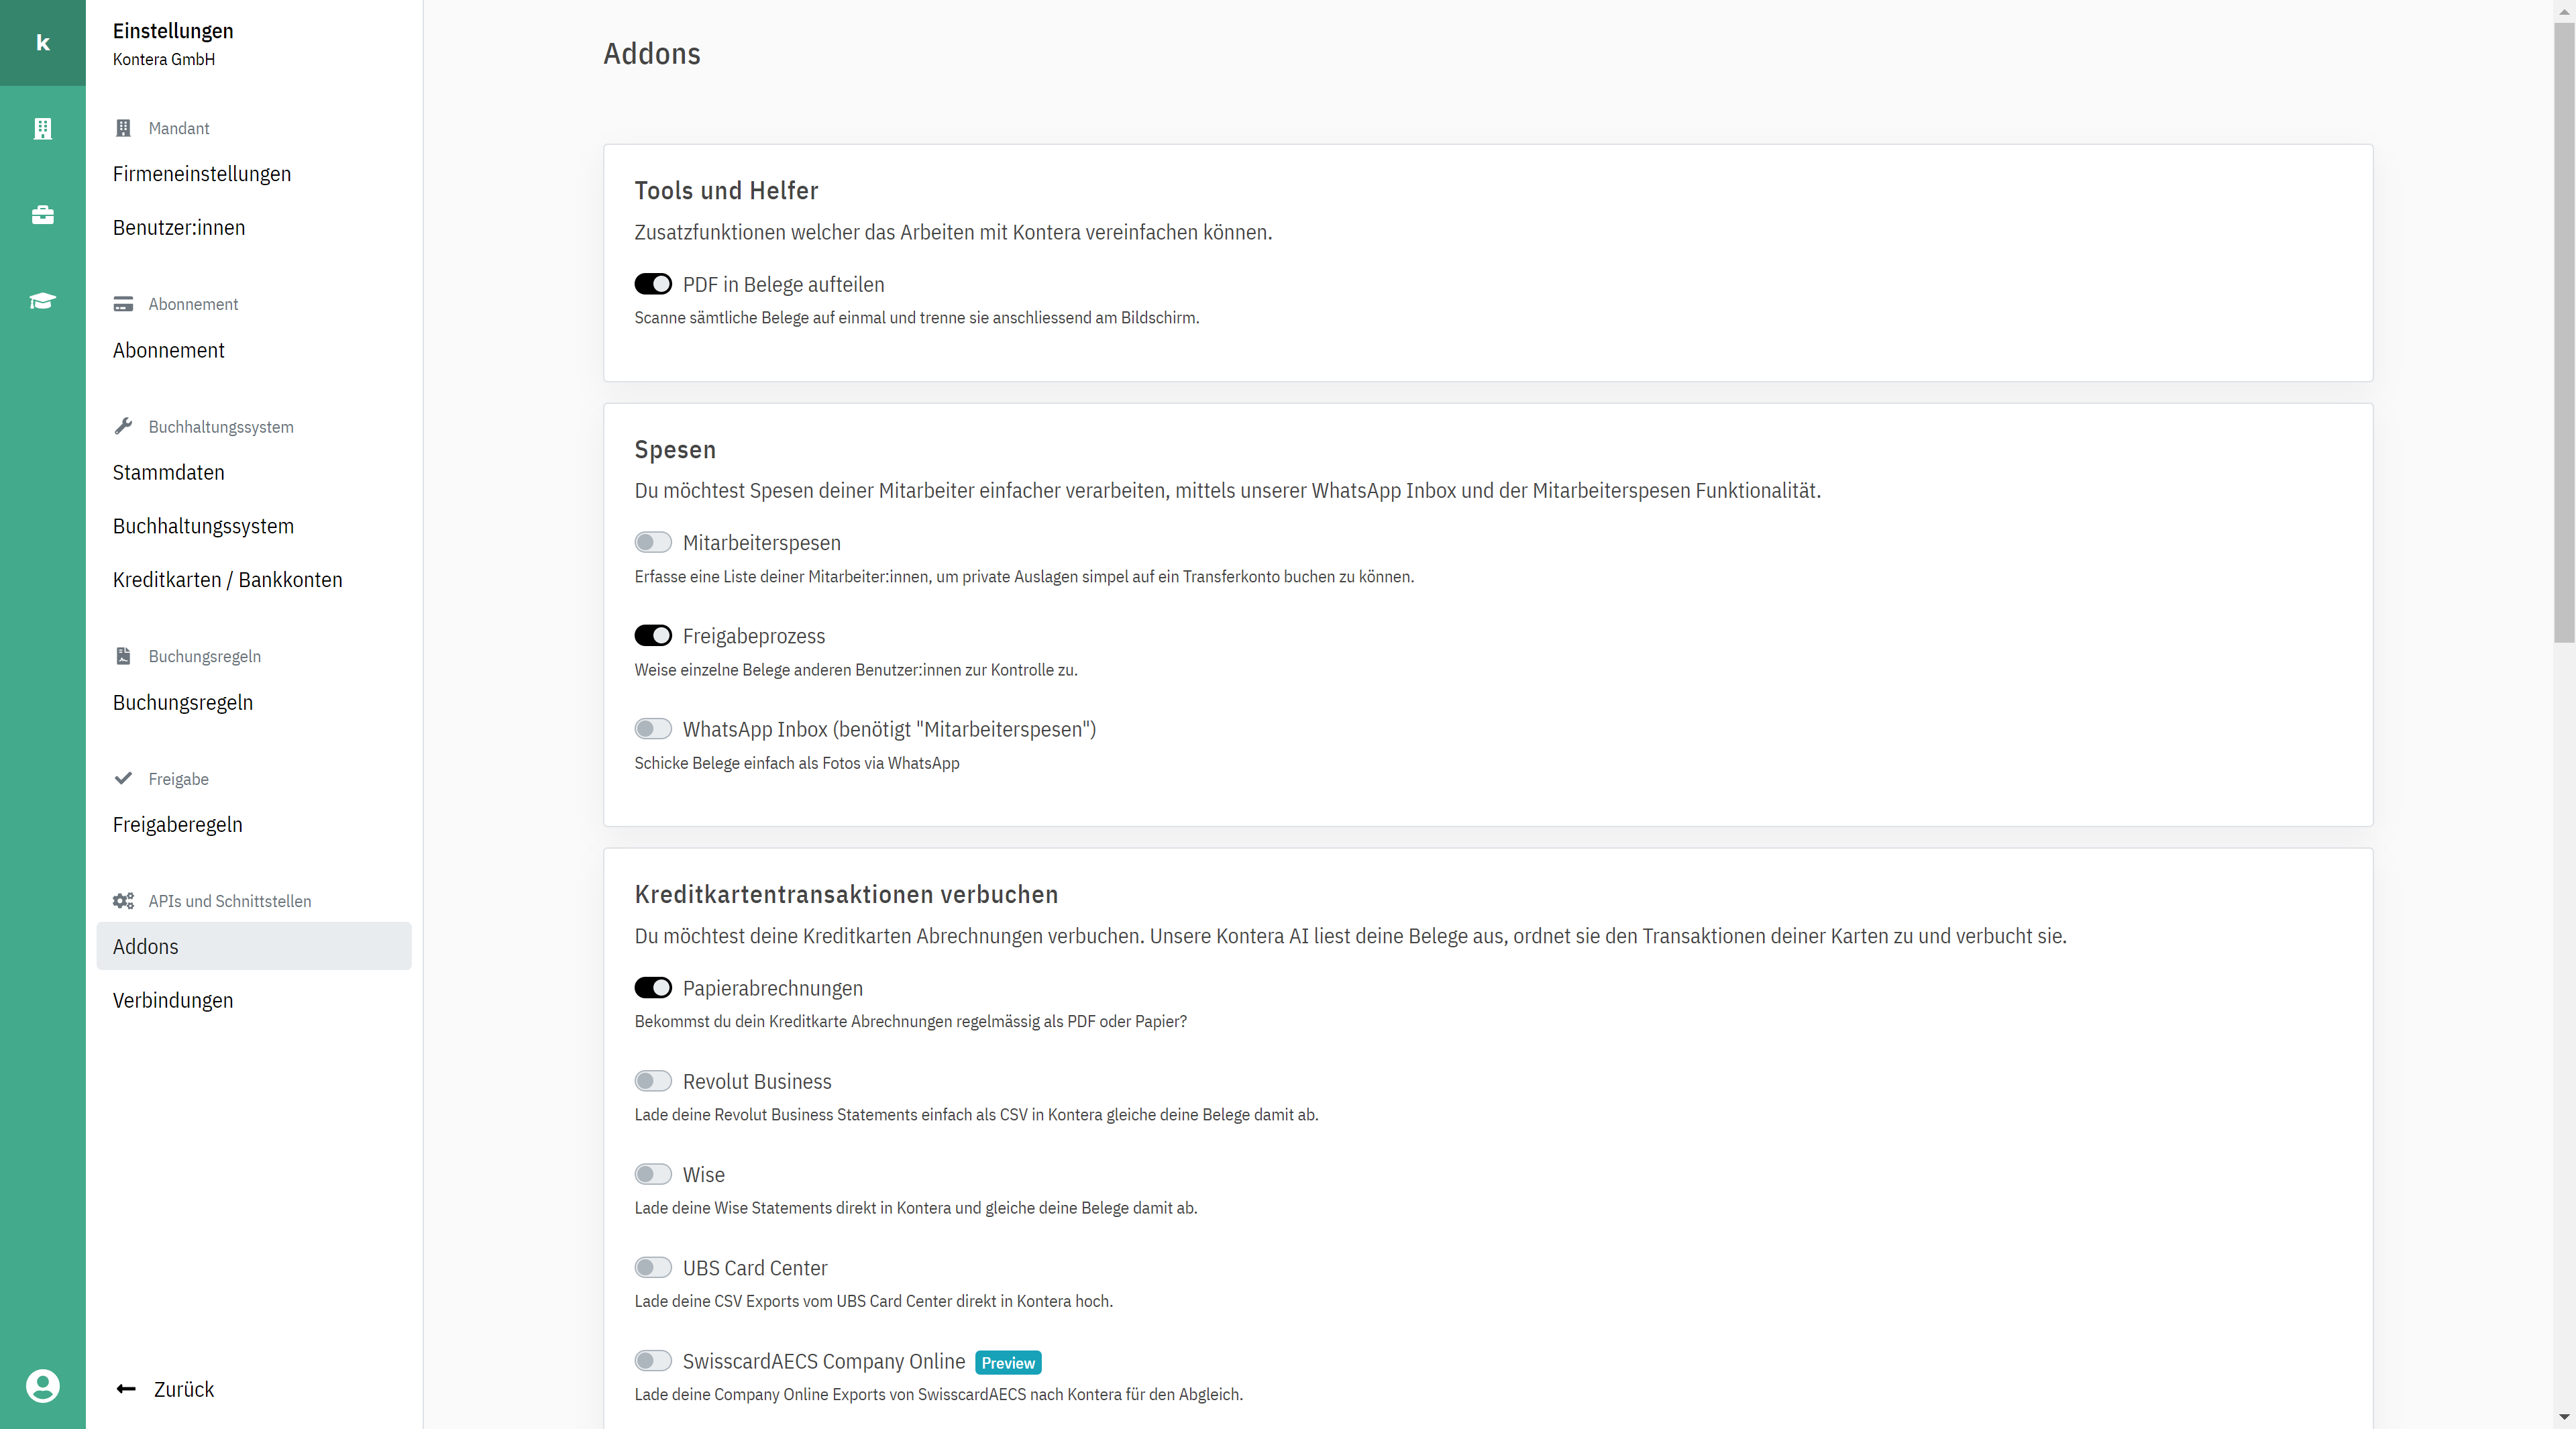Click the back arrow icon next to Zurück

pyautogui.click(x=126, y=1389)
